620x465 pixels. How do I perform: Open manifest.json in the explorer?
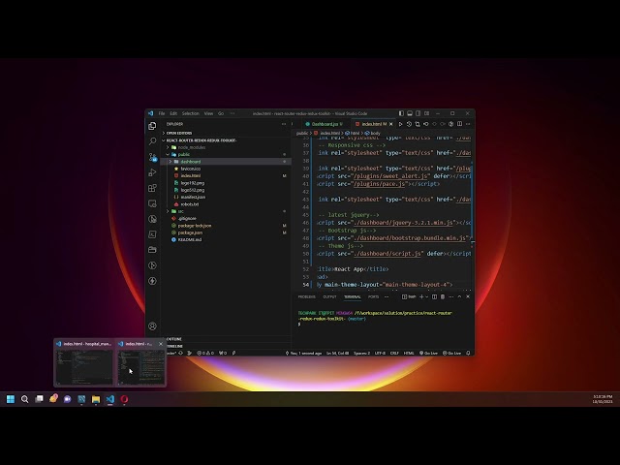pos(190,197)
